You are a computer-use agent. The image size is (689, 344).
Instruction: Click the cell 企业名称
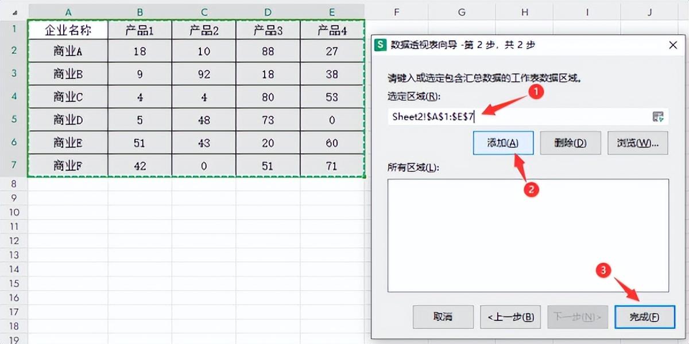pos(68,30)
